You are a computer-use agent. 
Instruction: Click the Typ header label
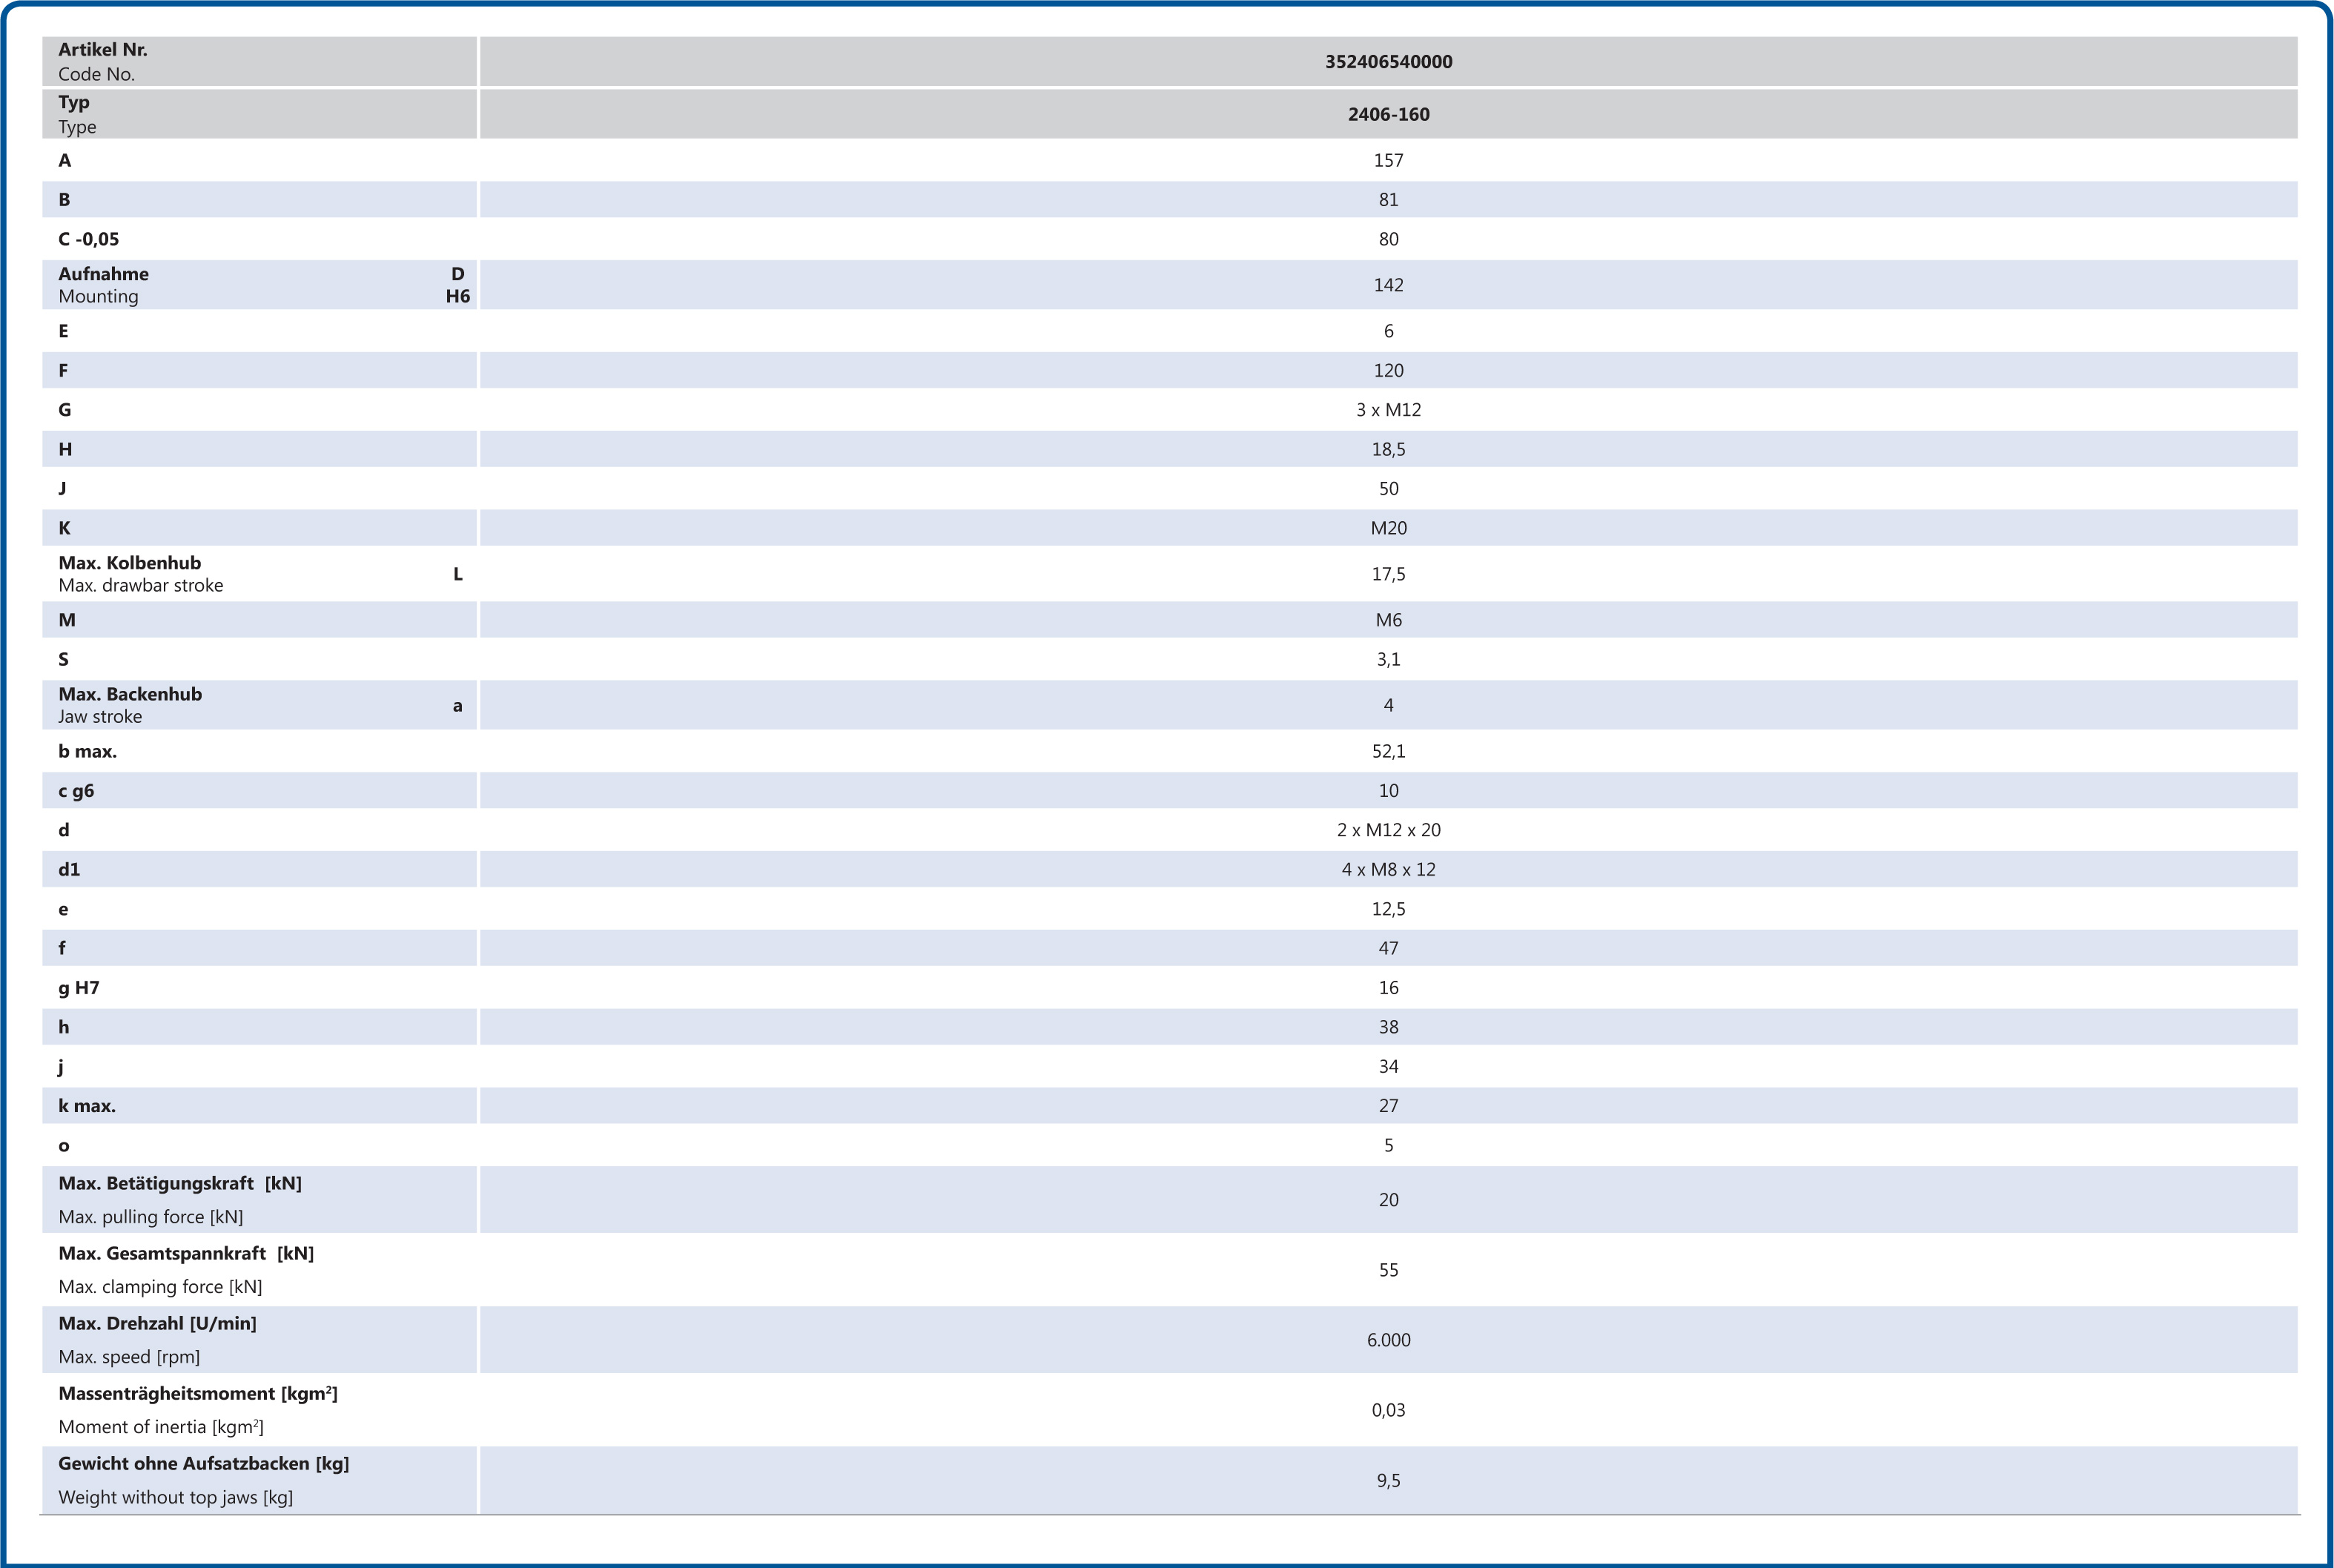click(x=74, y=103)
